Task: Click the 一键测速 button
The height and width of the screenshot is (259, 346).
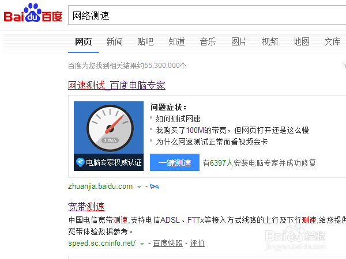Action: (x=175, y=162)
